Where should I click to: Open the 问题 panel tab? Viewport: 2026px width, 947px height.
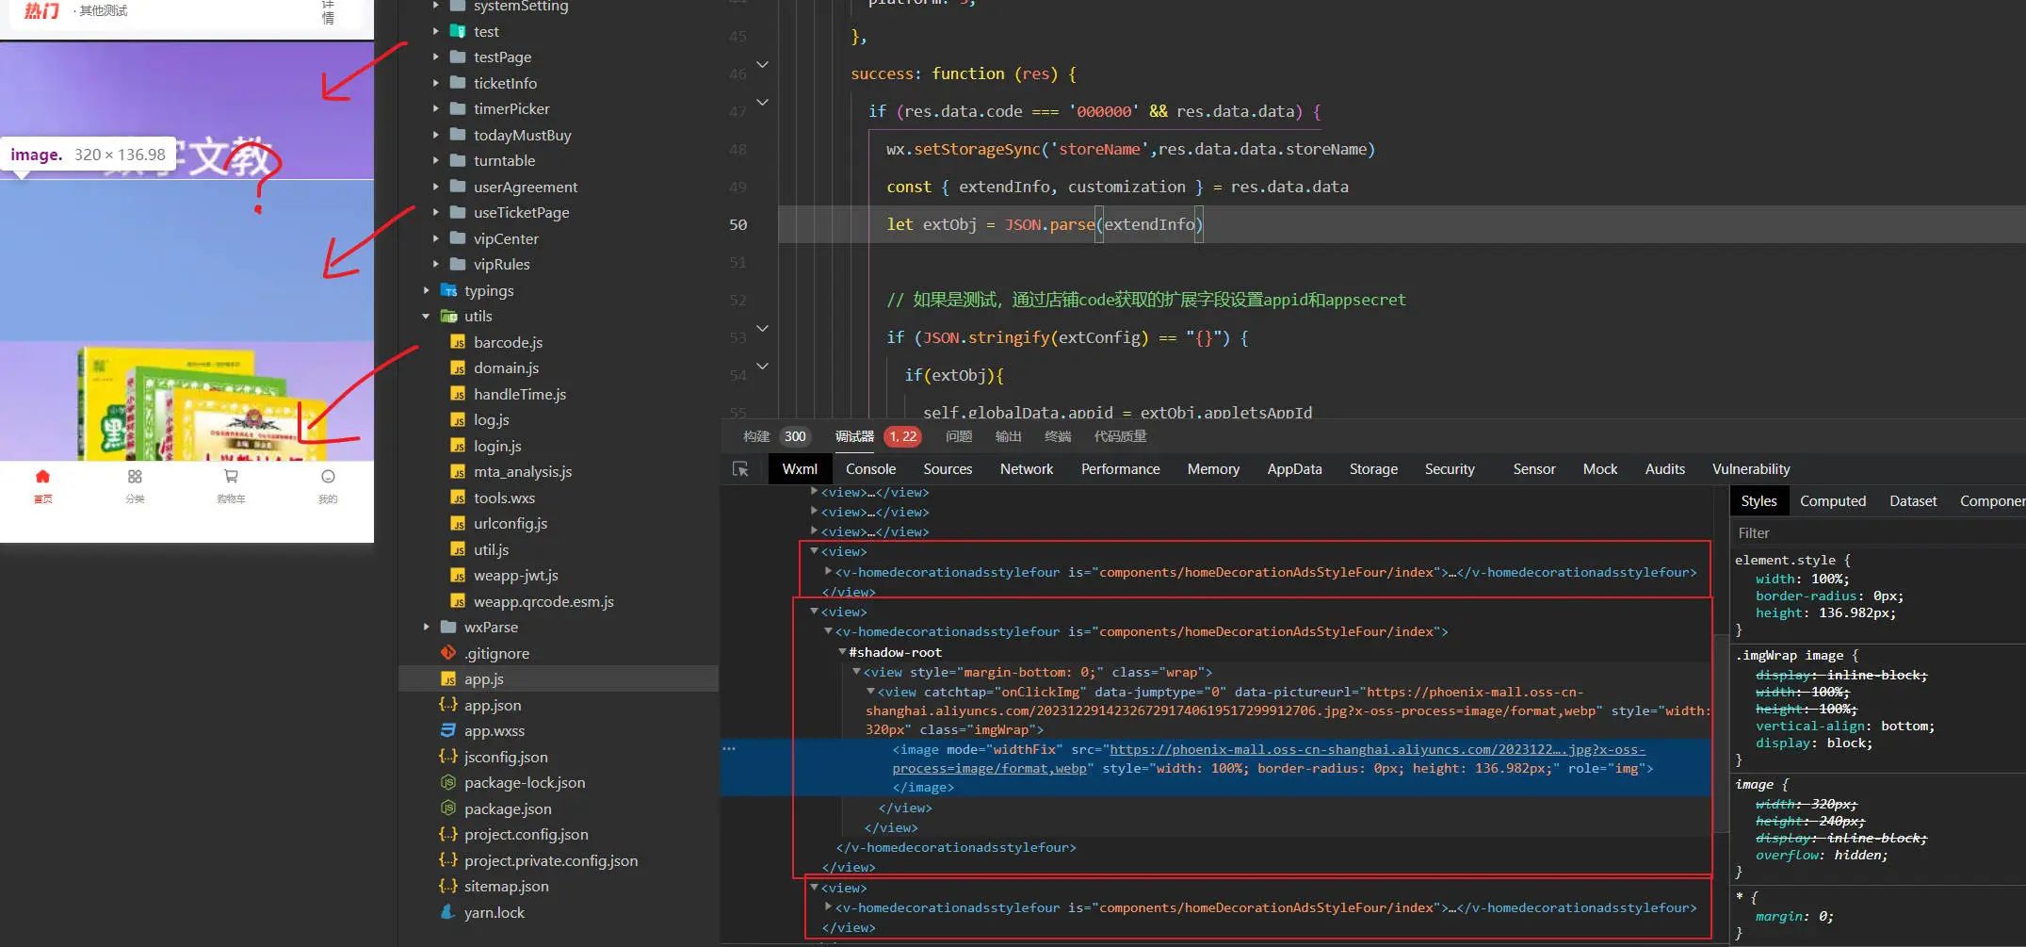959,436
